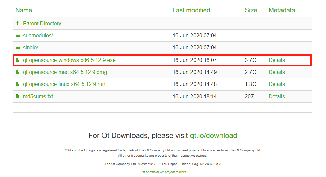Viewport: 326px width, 177px height.
Task: Click the 1.3G size value
Action: [x=250, y=84]
